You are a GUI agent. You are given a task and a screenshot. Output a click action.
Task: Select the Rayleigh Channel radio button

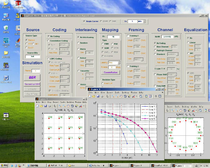[x=155, y=50]
